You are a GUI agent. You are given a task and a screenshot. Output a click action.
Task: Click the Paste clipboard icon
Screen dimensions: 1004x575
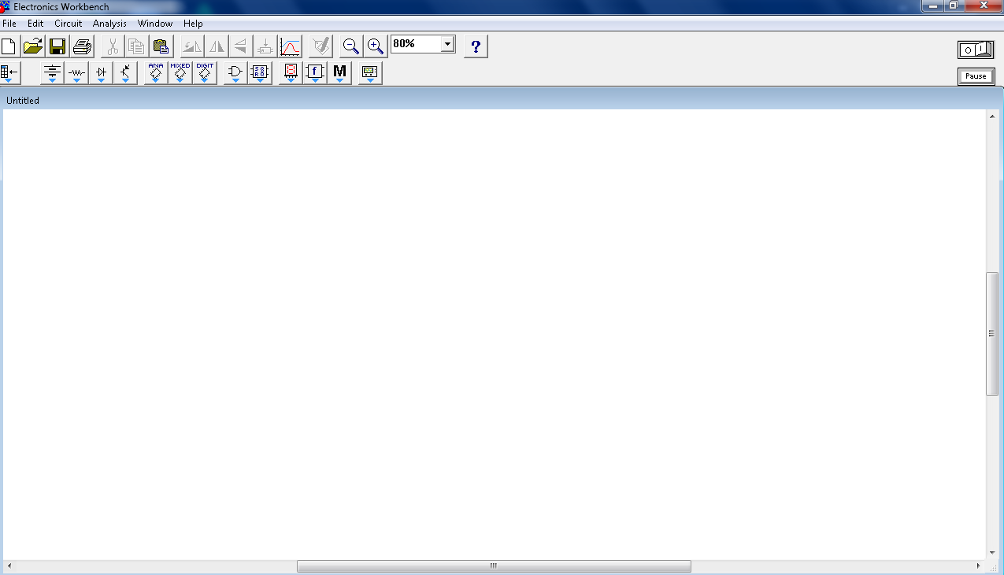161,46
